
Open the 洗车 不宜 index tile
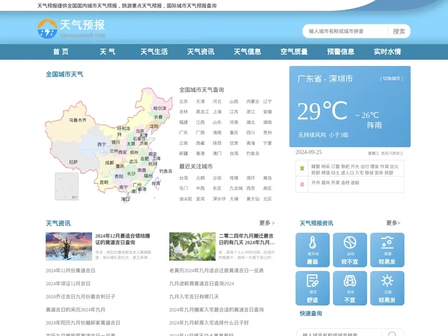coord(350,288)
